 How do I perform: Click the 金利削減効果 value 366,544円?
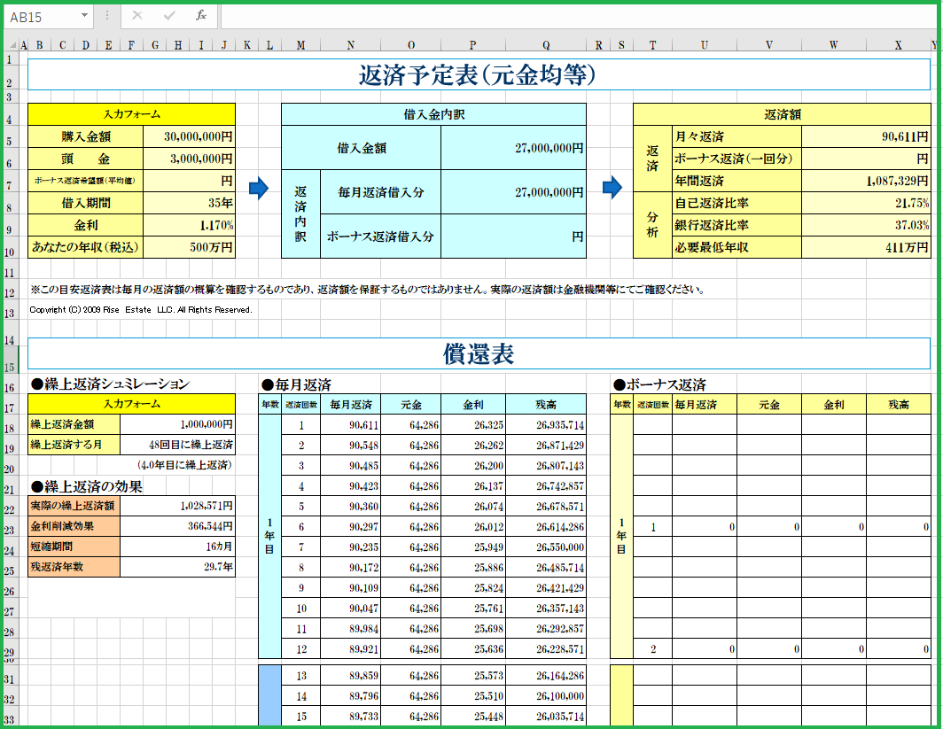pyautogui.click(x=178, y=526)
